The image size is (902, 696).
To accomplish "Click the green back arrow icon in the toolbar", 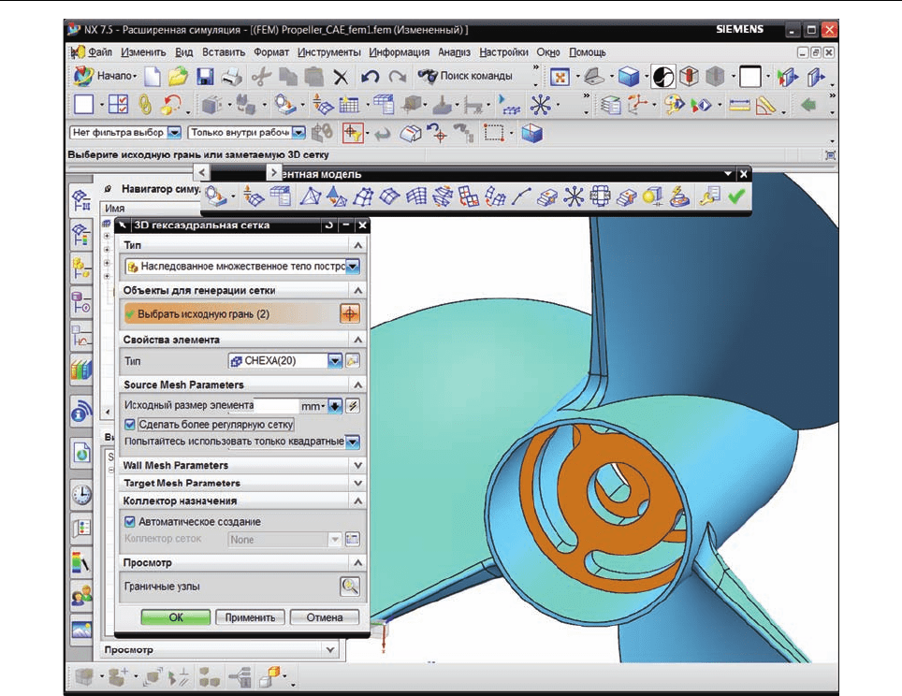I will tap(808, 105).
